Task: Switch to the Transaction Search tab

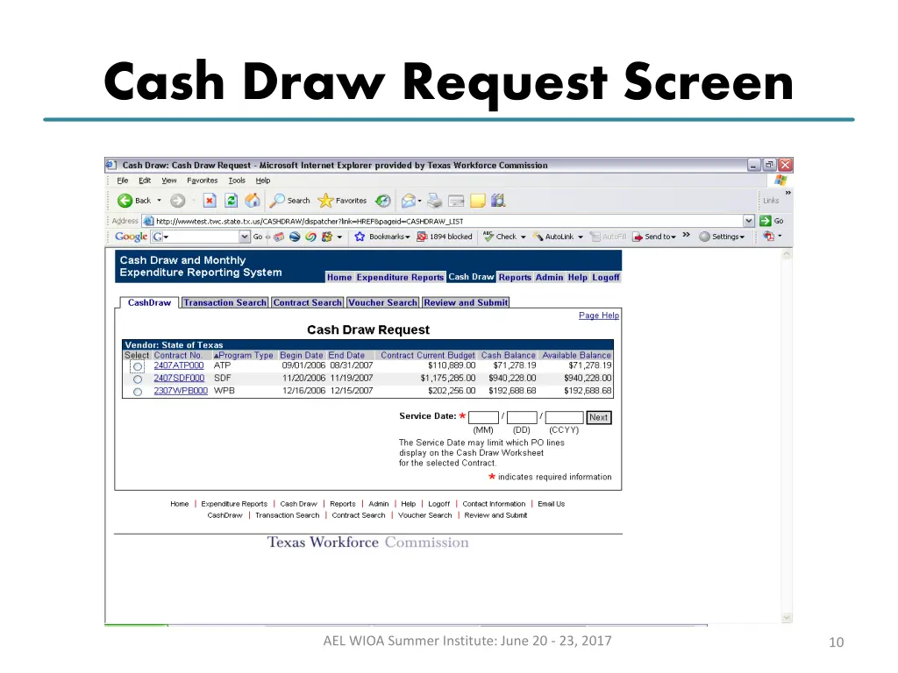Action: coord(225,302)
